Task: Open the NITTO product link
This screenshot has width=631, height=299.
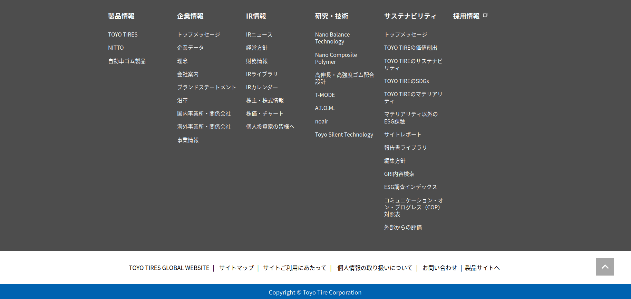Action: click(116, 48)
